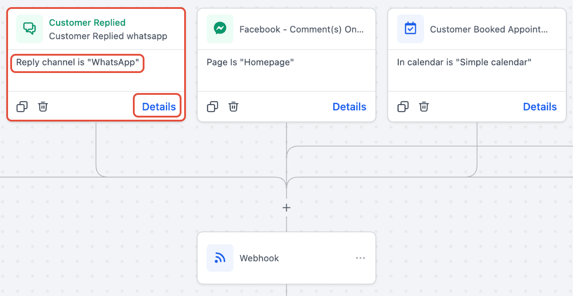The height and width of the screenshot is (296, 573).
Task: Click the Customer Replied green title
Action: pos(87,23)
